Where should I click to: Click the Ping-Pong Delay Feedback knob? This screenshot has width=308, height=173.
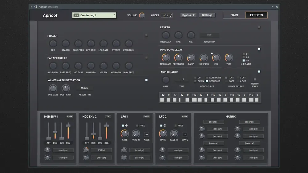(x=178, y=58)
